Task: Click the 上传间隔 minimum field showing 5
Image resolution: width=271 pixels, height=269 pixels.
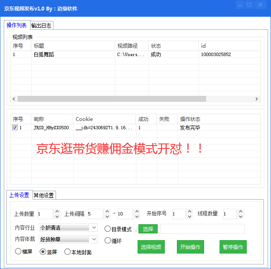Action: pos(95,214)
